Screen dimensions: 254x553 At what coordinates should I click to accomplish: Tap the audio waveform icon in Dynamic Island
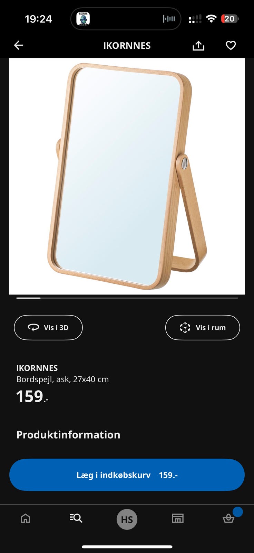[169, 19]
